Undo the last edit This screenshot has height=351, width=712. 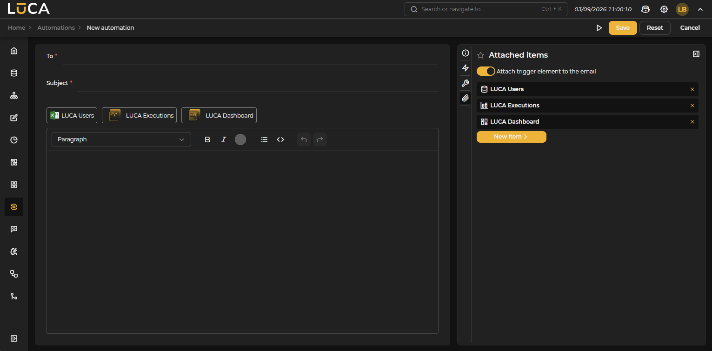(304, 139)
